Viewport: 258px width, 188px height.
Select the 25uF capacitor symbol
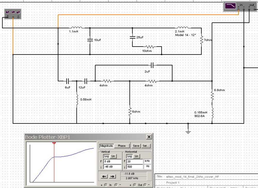(132, 37)
